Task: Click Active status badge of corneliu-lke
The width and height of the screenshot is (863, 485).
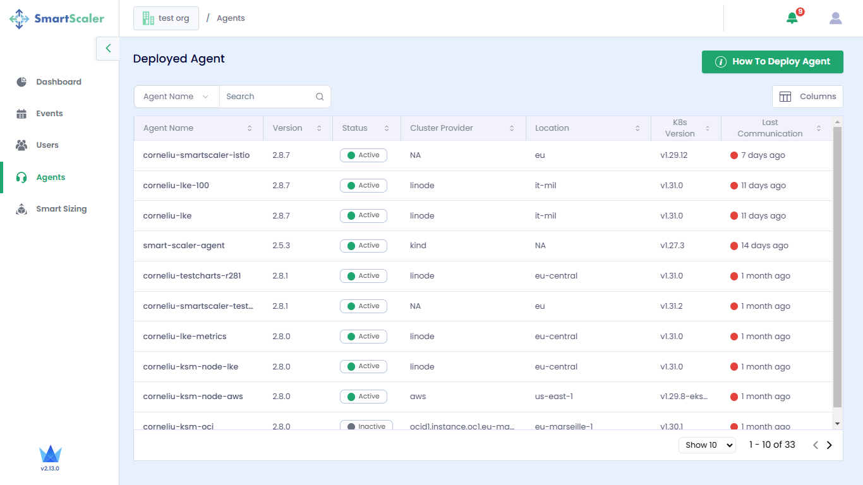Action: point(363,215)
